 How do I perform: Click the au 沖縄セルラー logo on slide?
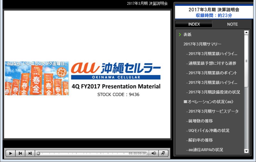pos(116,71)
